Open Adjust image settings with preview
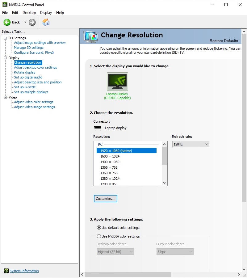Image resolution: width=247 pixels, height=278 pixels. tap(40, 43)
